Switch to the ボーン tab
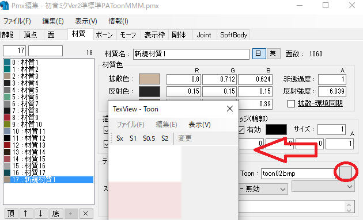This screenshot has height=220, width=363. tap(104, 35)
